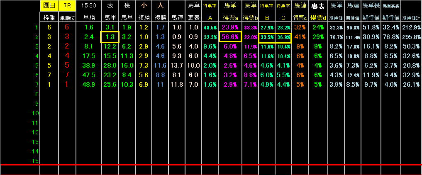The image size is (422, 175).
Task: Select the yellow 6.9 複勝 cell
Action: (x=143, y=85)
